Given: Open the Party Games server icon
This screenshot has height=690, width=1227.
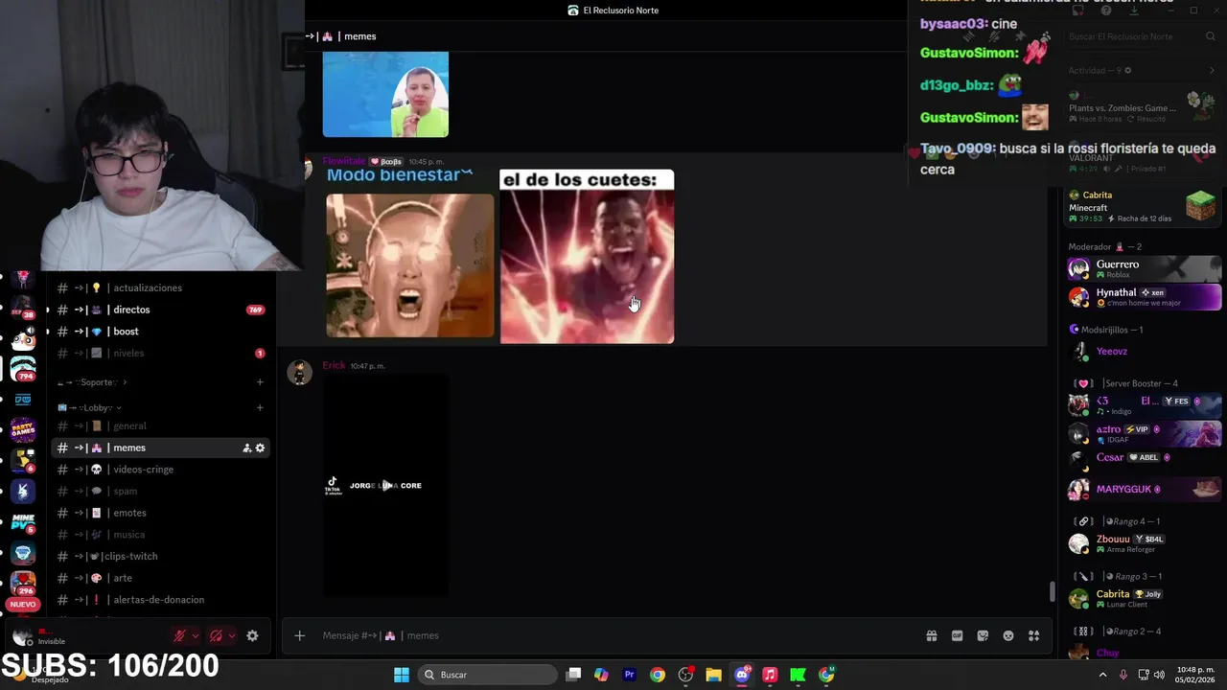Looking at the screenshot, I should tap(23, 430).
